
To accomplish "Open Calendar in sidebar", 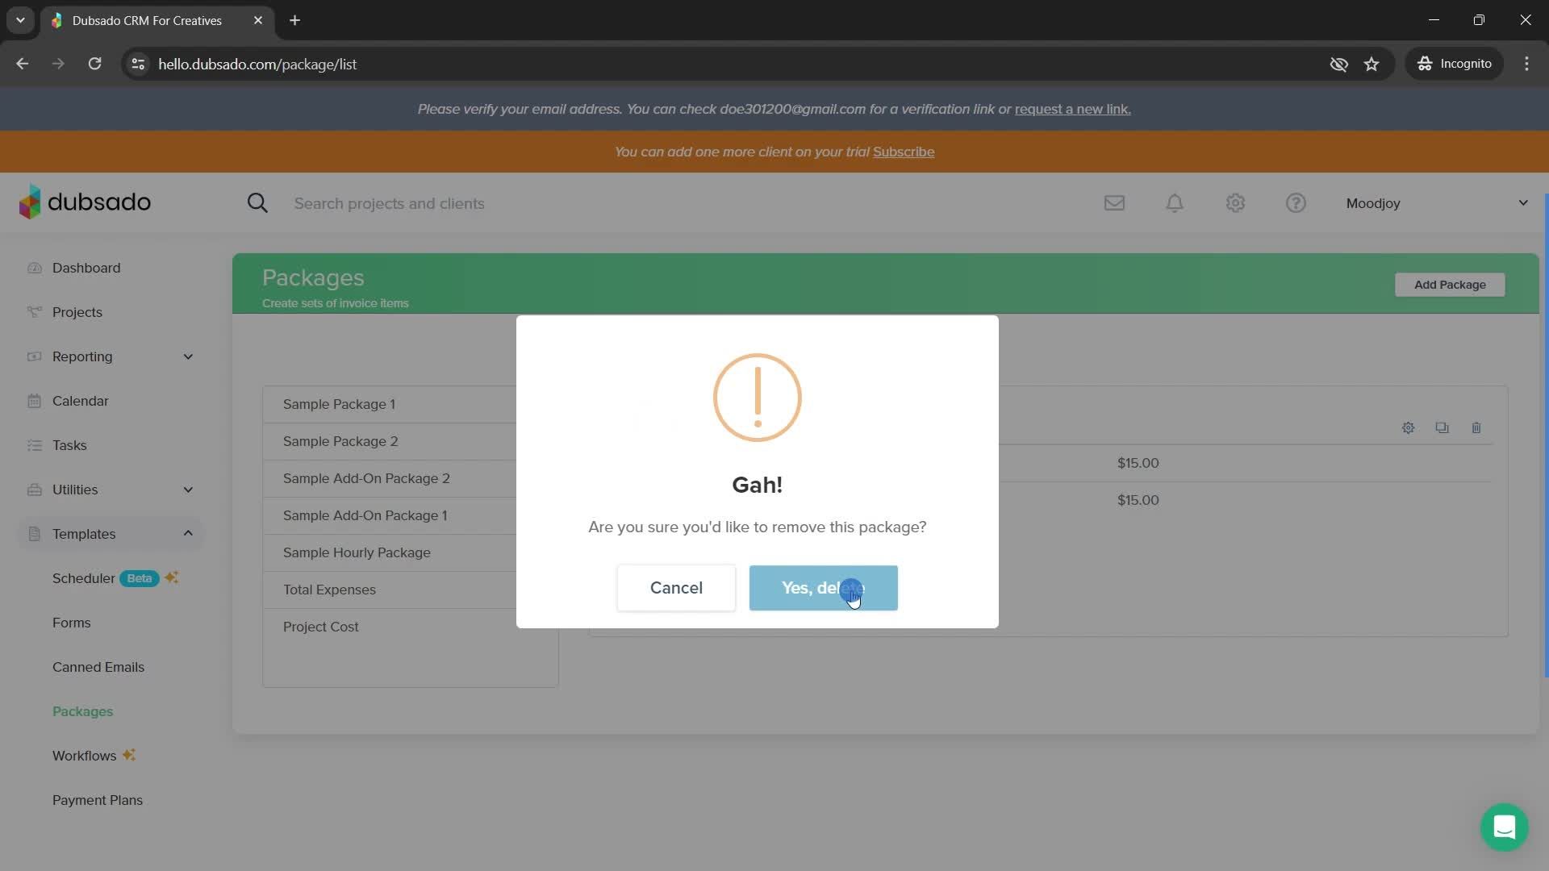I will coord(80,401).
